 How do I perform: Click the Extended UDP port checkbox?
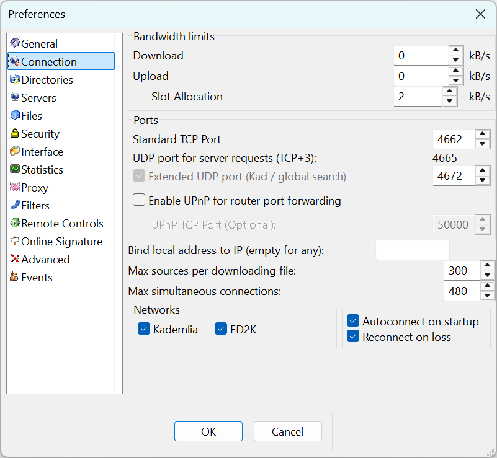point(139,175)
